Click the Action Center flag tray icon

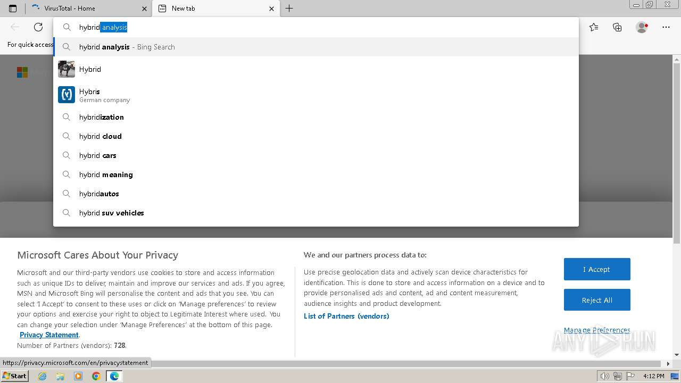pos(631,376)
